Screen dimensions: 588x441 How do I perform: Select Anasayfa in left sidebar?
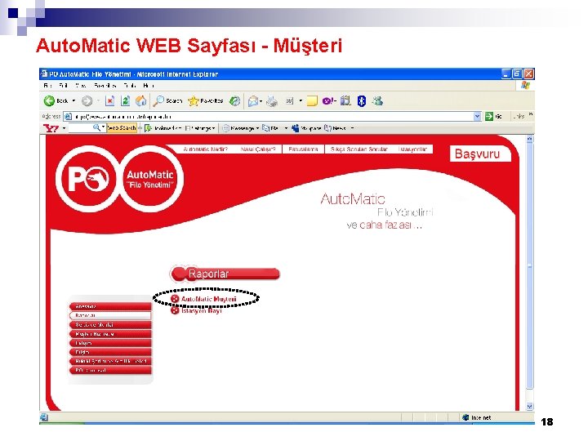click(110, 306)
